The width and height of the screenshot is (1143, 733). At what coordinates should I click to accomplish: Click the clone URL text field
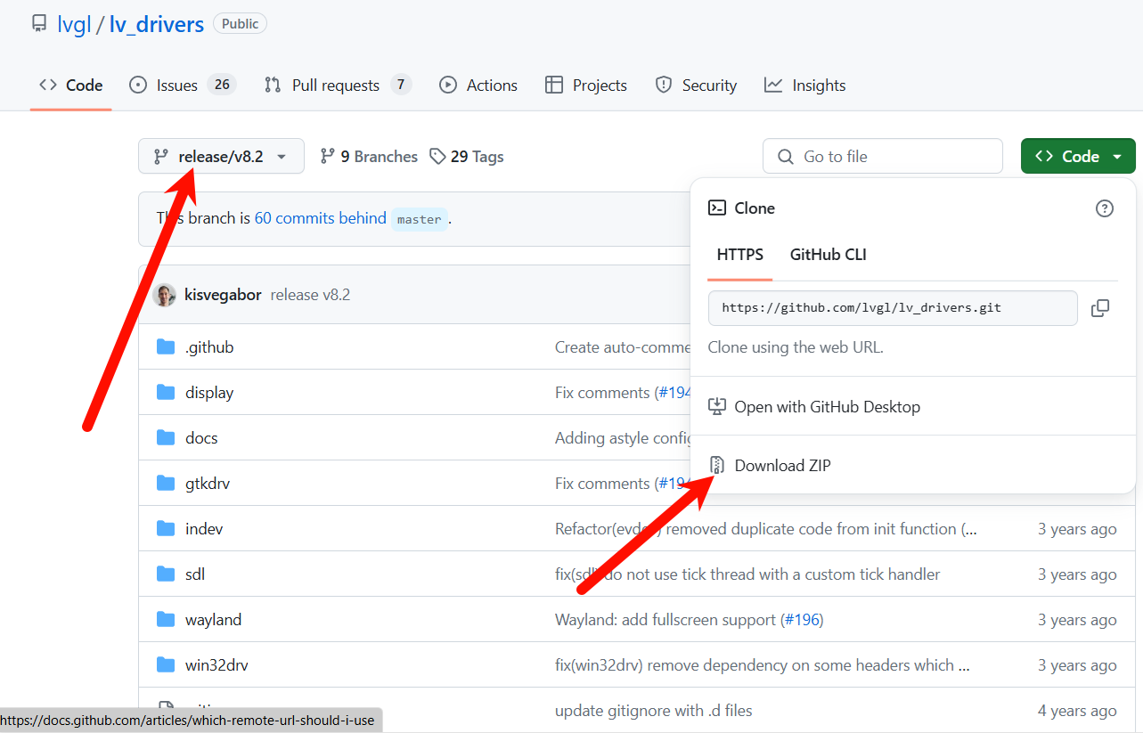tap(893, 307)
